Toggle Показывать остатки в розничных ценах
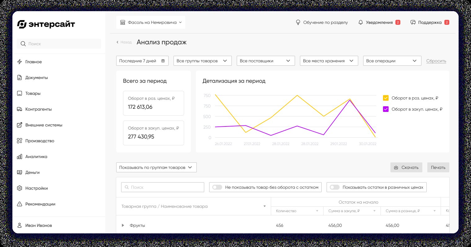 [x=335, y=187]
